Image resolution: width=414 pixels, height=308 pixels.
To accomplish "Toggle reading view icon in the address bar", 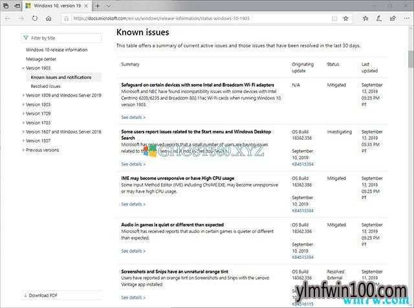I will (x=334, y=19).
